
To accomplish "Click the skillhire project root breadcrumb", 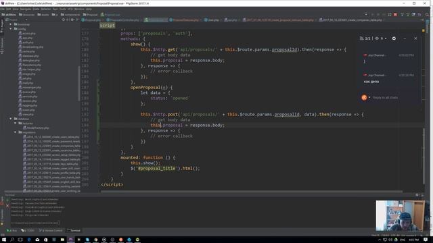I will 9,15.
